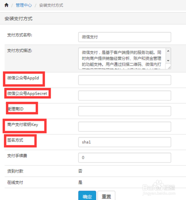Click the 否 value for 货到付款
Screen dimensions: 186x200
(80, 171)
